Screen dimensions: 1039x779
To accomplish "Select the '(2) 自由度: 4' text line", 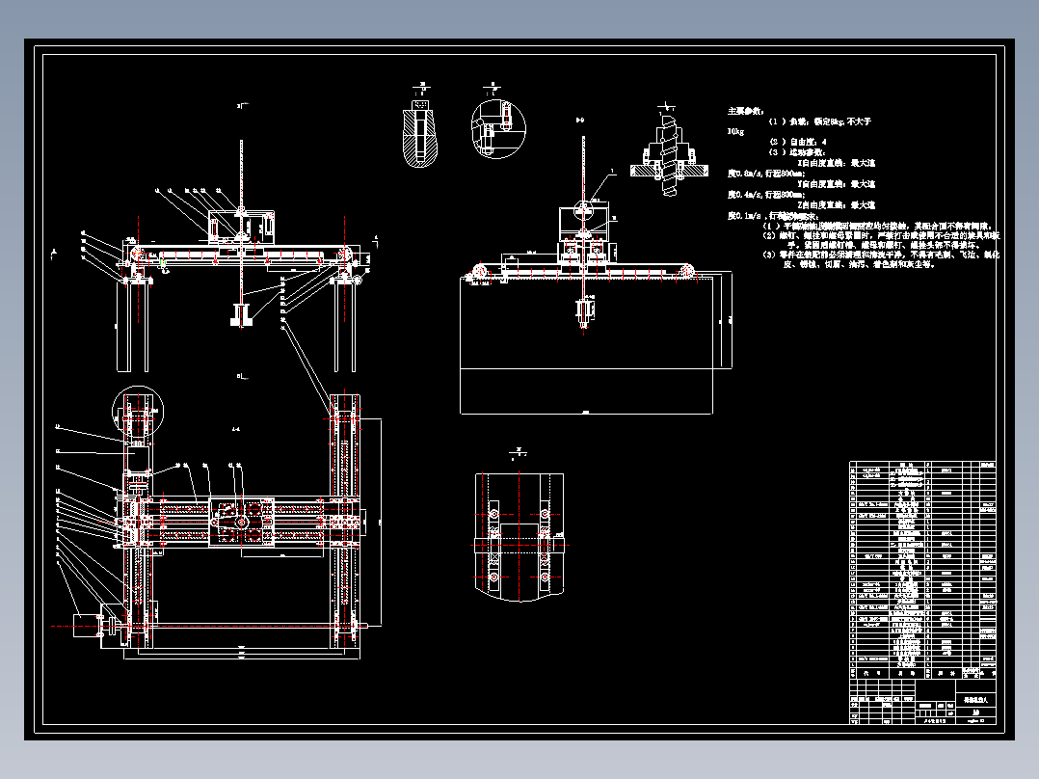I will 798,141.
